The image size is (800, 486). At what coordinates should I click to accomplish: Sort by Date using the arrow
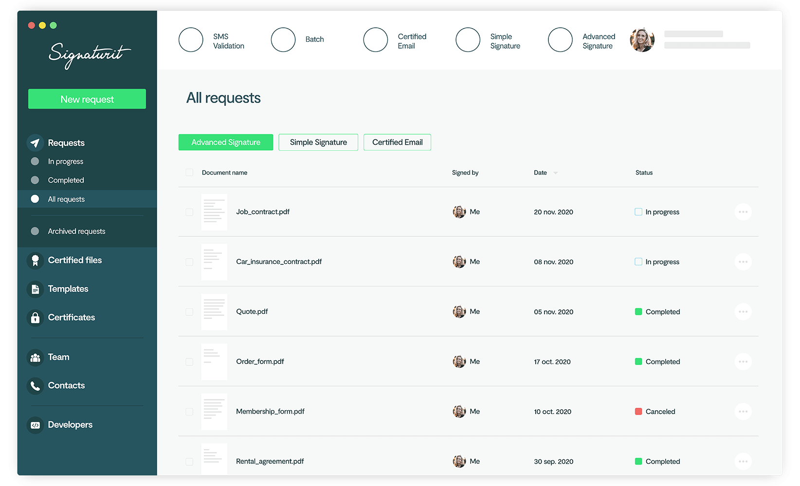click(x=556, y=173)
